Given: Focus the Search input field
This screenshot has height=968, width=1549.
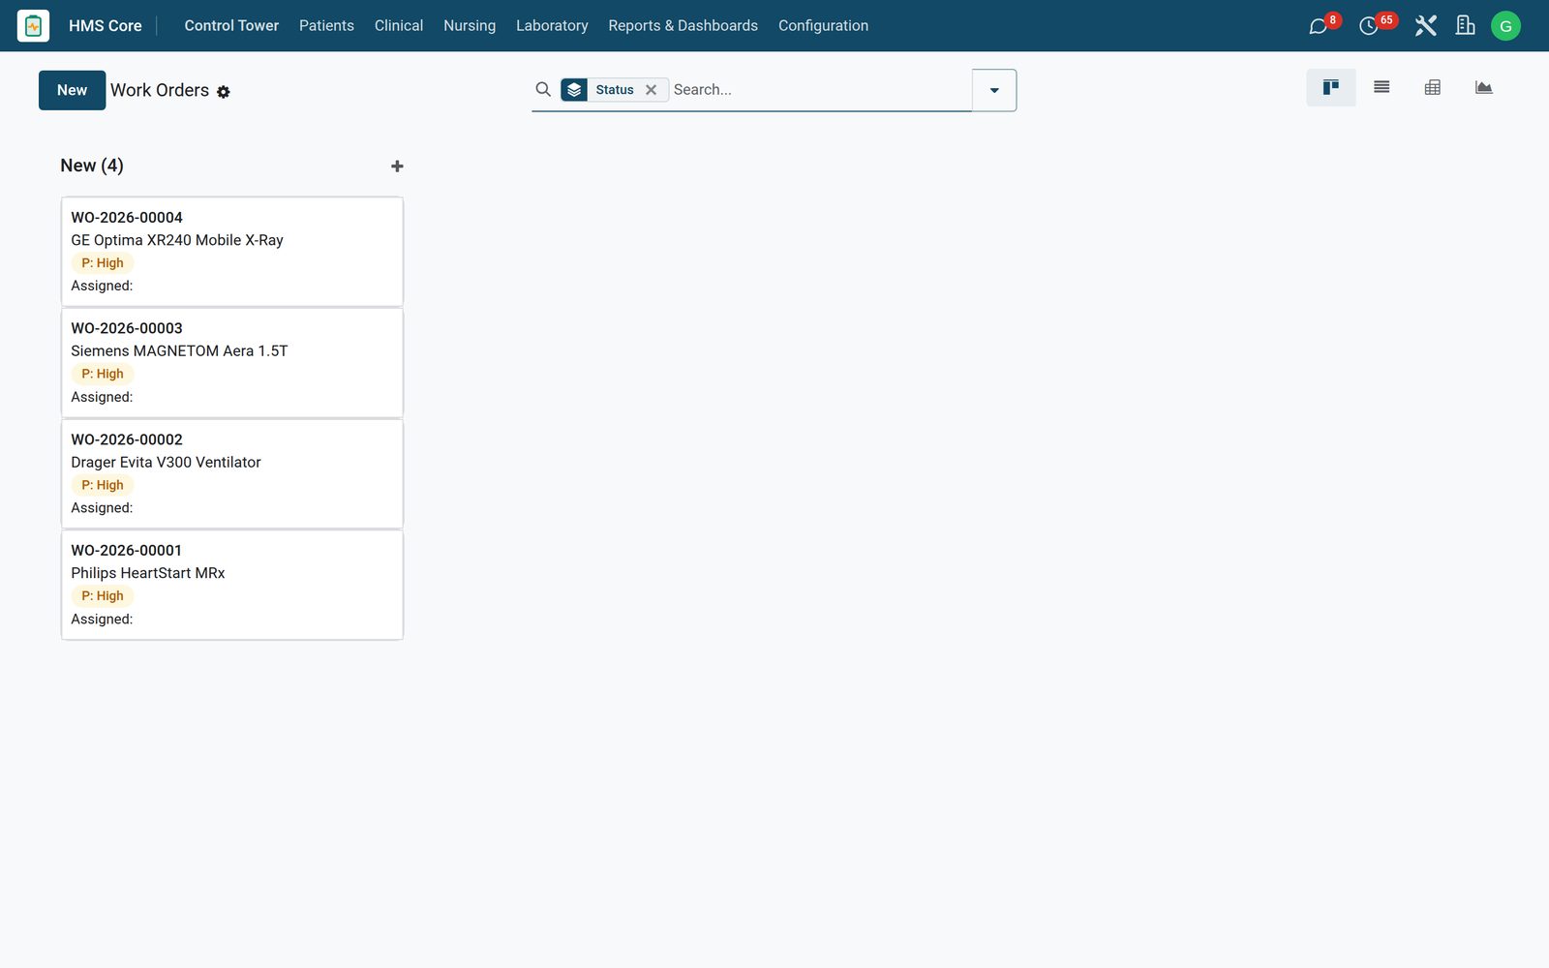Looking at the screenshot, I should (x=819, y=89).
